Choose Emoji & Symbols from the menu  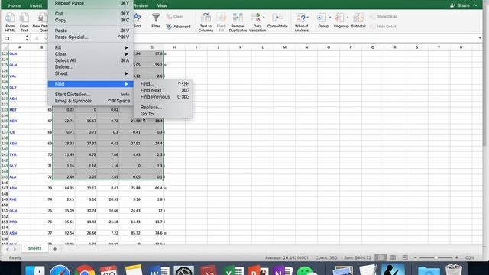90,101
